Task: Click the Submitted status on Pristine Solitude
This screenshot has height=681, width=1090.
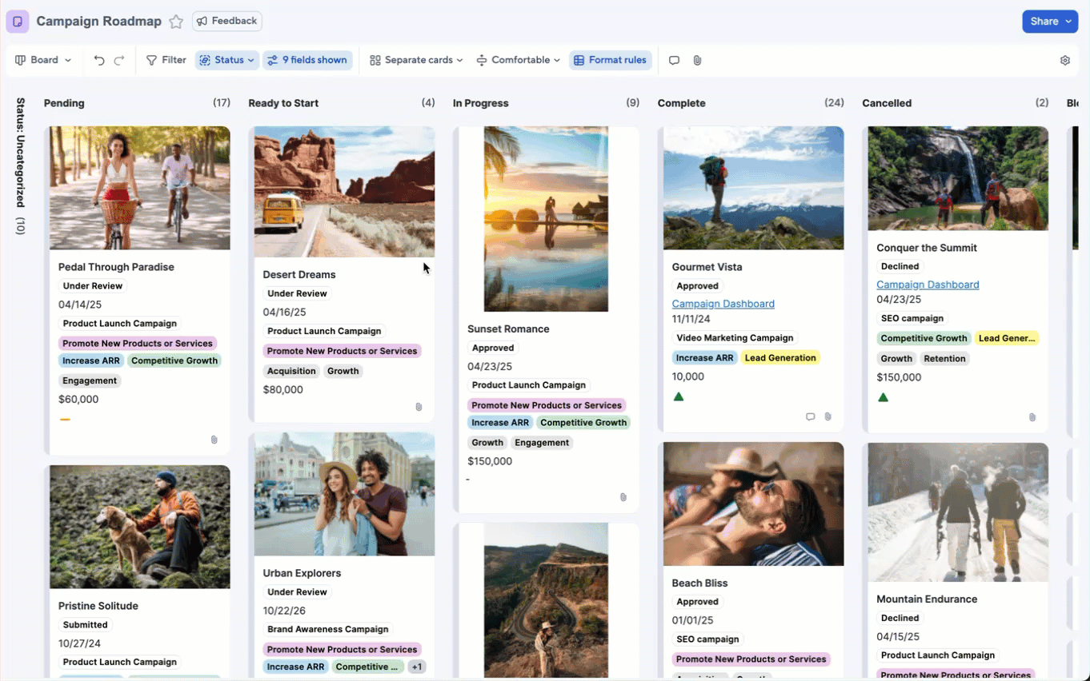Action: [x=85, y=625]
